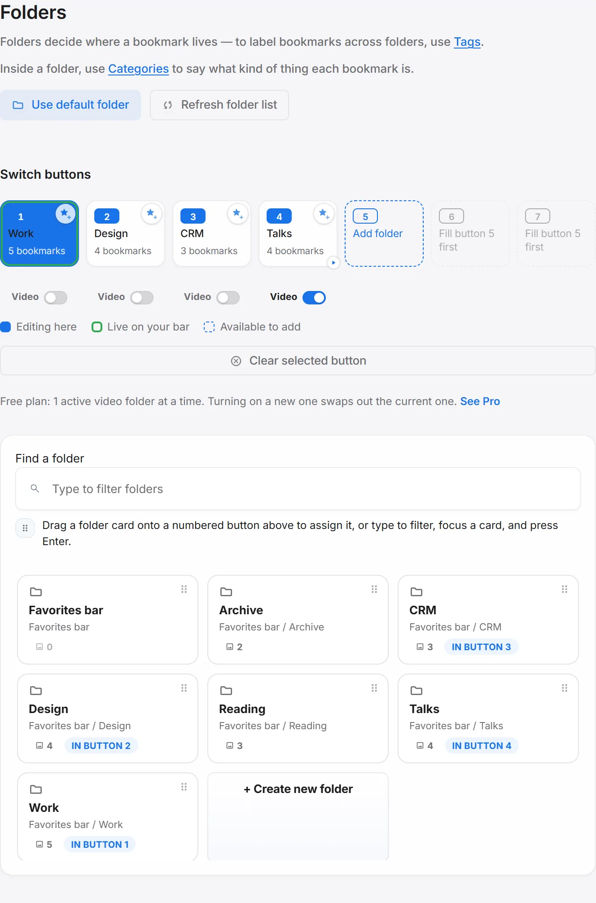Grab the drag handle on Talks folder card

[x=565, y=688]
